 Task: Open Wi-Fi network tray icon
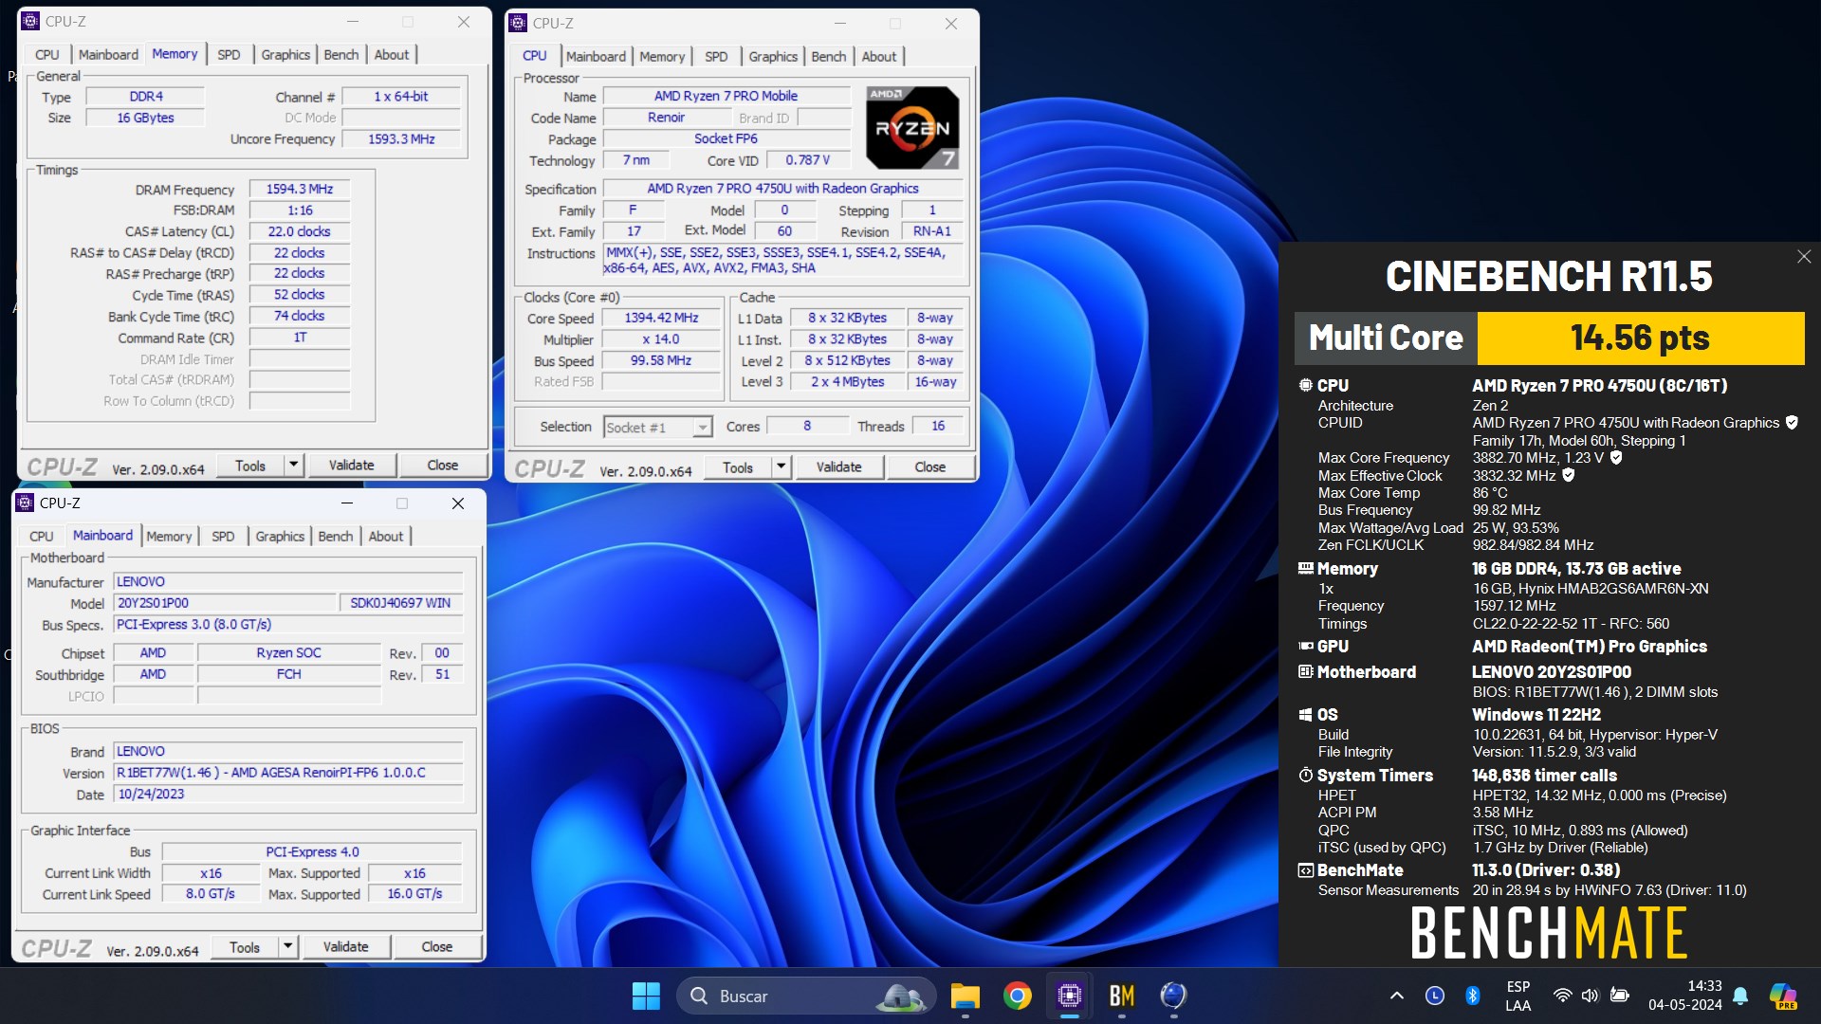(x=1562, y=996)
